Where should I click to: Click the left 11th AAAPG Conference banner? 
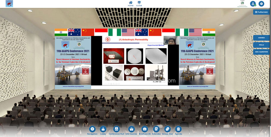pos(73,62)
